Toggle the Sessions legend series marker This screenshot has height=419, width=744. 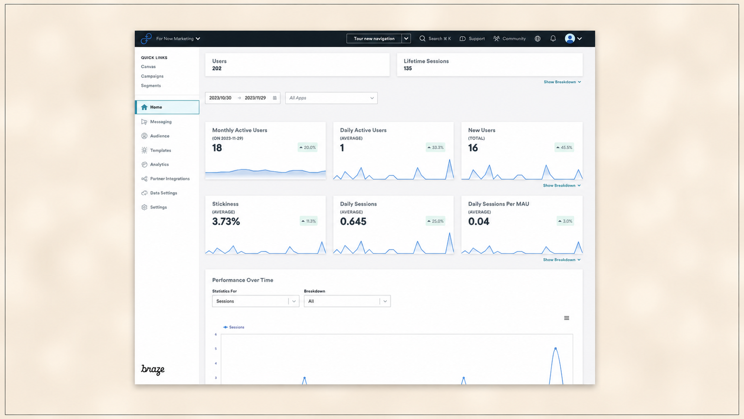coord(226,327)
